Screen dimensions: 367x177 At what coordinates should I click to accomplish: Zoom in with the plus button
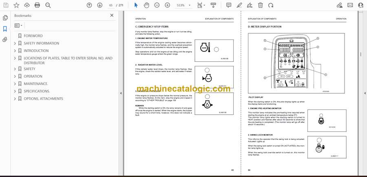point(167,5)
